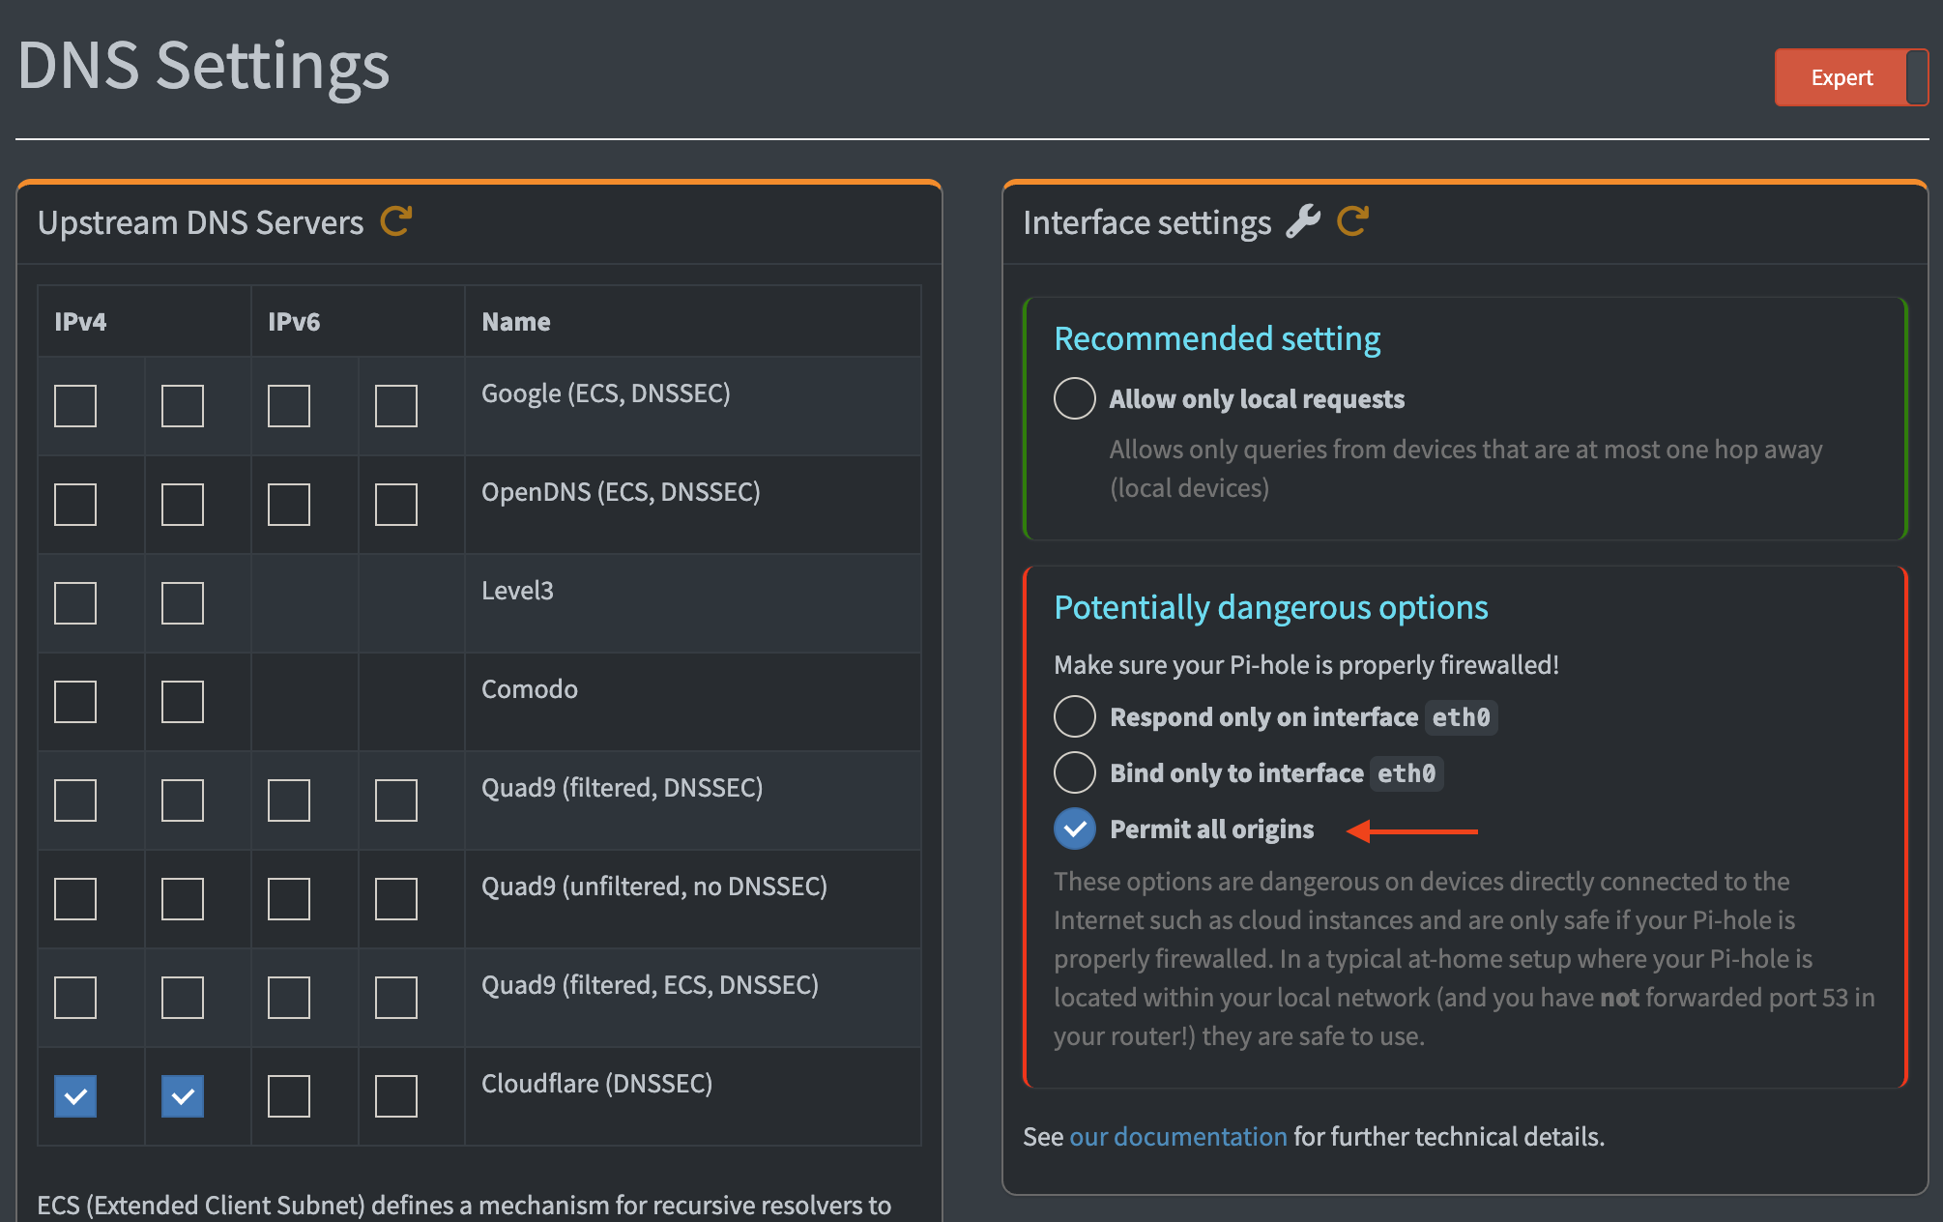Toggle the Expert mode switch

coord(1916,77)
